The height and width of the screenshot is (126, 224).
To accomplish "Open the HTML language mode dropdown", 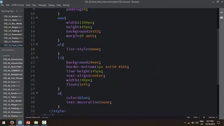I will coord(196,117).
